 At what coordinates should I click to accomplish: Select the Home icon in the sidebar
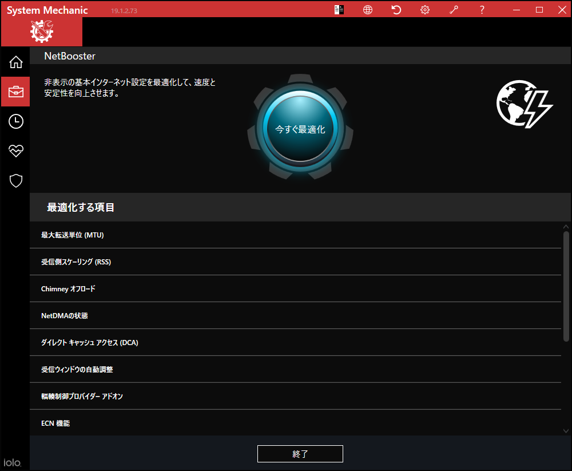(15, 62)
